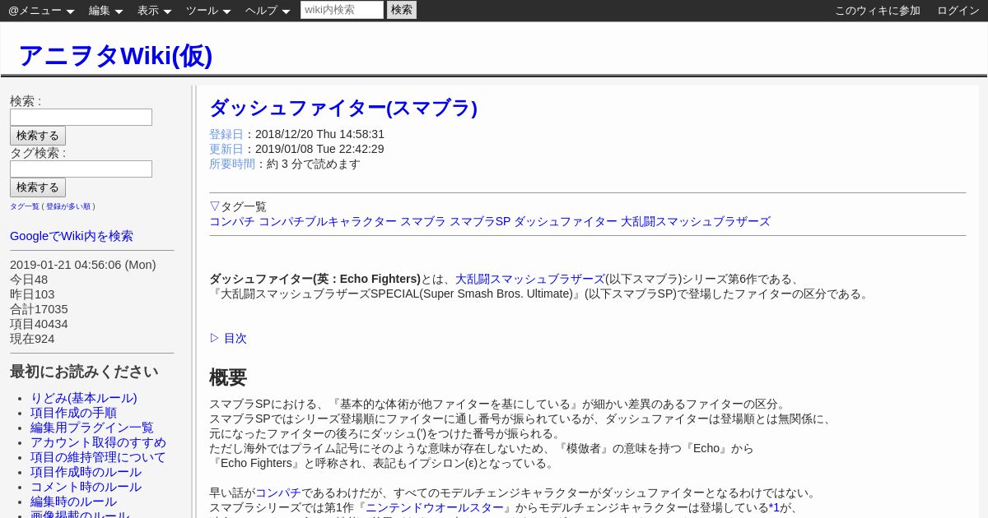Image resolution: width=988 pixels, height=518 pixels.
Task: Open the アニヲタWiki(仮) site title
Action: point(115,55)
